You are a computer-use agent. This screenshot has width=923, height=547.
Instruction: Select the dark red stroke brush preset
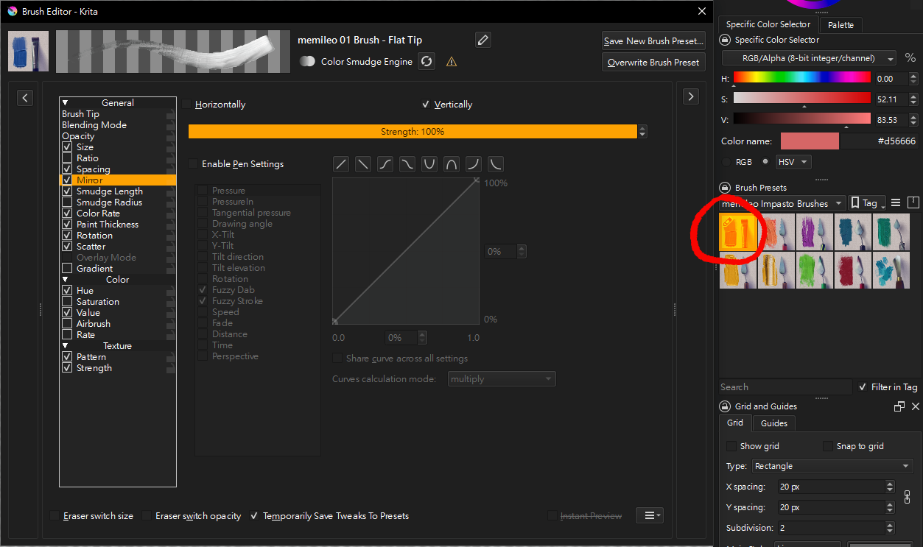pyautogui.click(x=853, y=270)
